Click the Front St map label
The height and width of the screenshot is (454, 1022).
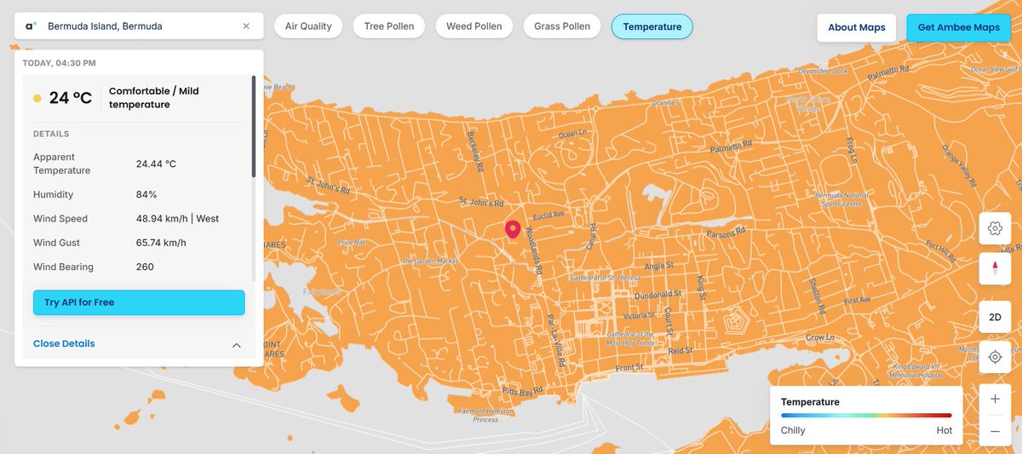[x=629, y=368]
